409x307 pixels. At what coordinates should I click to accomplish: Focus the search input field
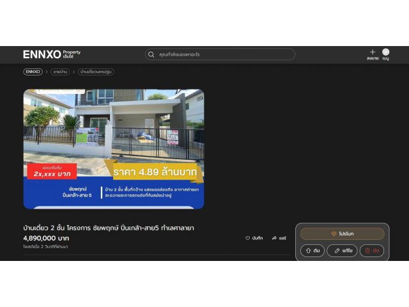[x=220, y=54]
